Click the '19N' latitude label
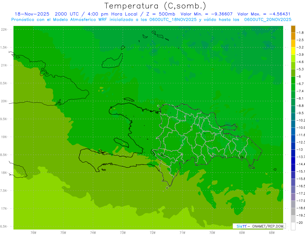The width and height of the screenshot is (305, 236). pos(4,137)
